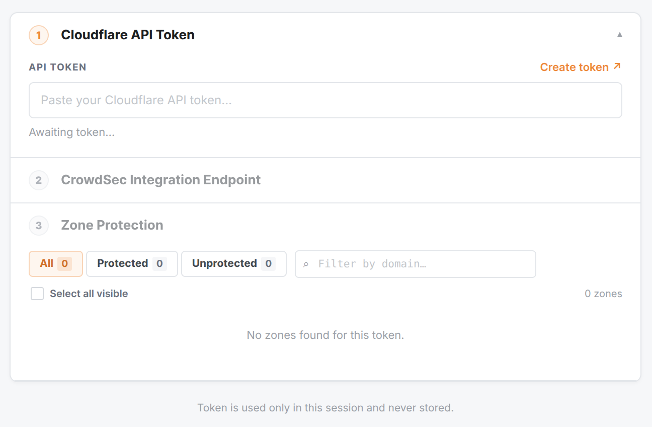Open the Create token link
Viewport: 652px width, 427px height.
[x=581, y=67]
